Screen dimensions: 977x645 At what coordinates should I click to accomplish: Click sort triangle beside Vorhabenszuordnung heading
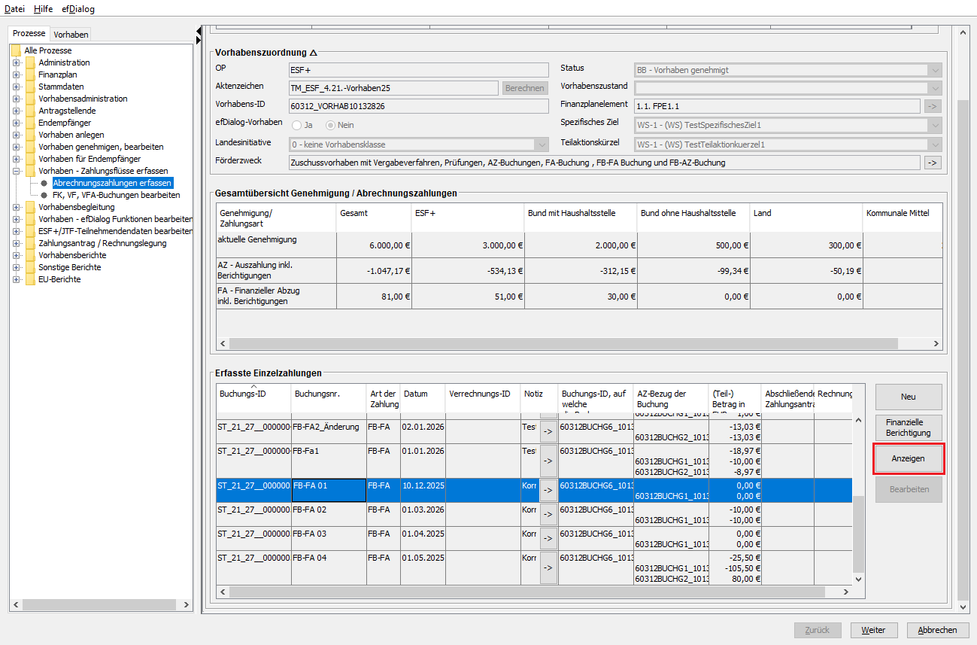314,53
